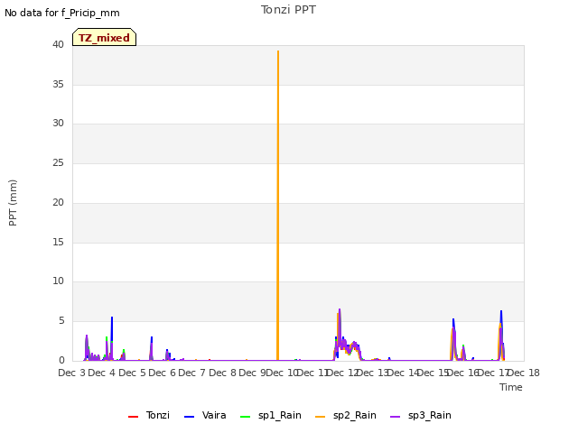Click the Vaira legend entry
This screenshot has width=578, height=433.
[x=205, y=415]
